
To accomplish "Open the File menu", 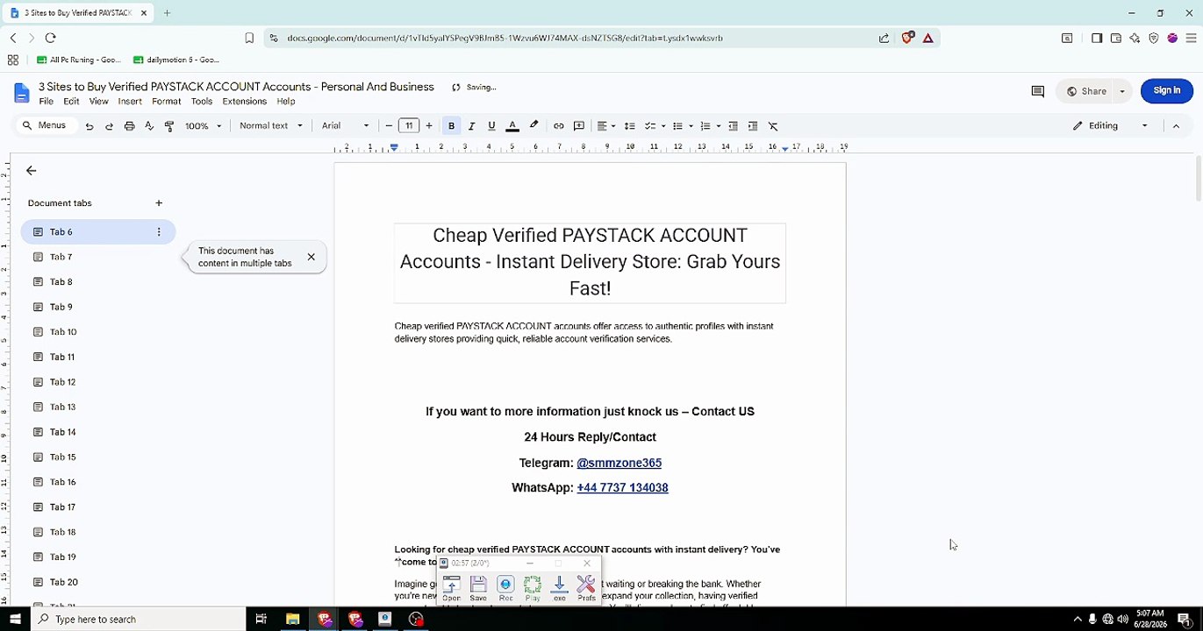I will coord(47,102).
